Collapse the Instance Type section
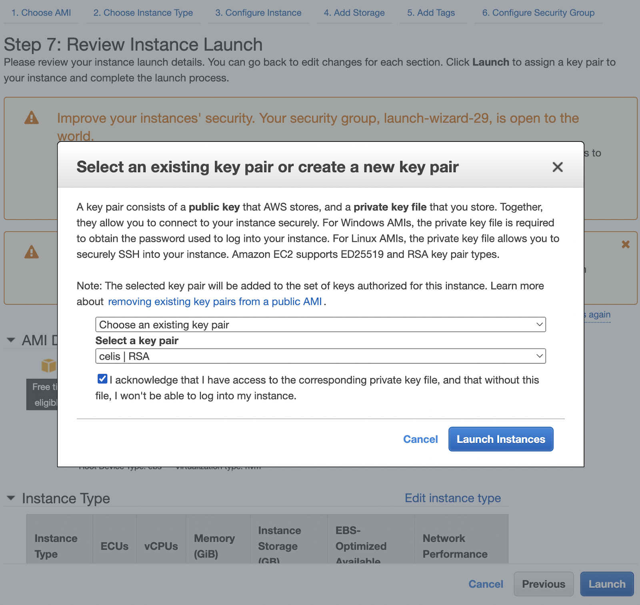 11,498
